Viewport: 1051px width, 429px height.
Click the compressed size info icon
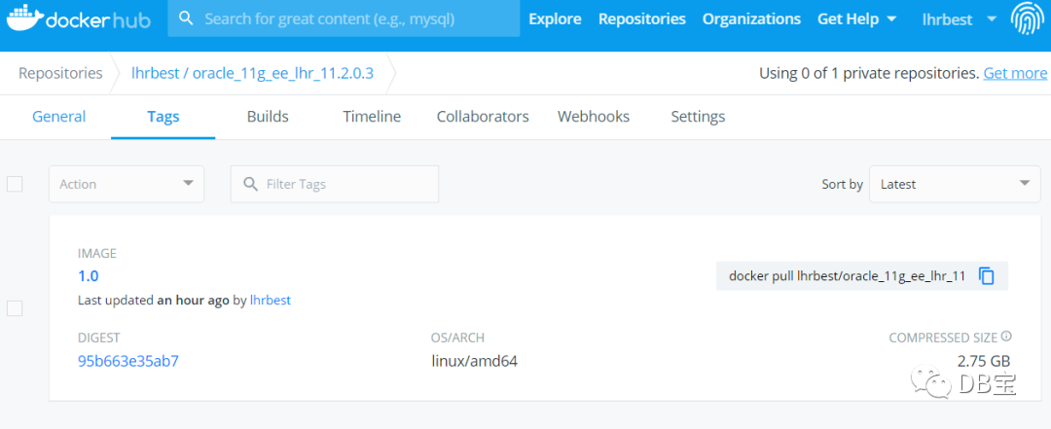(x=1006, y=337)
